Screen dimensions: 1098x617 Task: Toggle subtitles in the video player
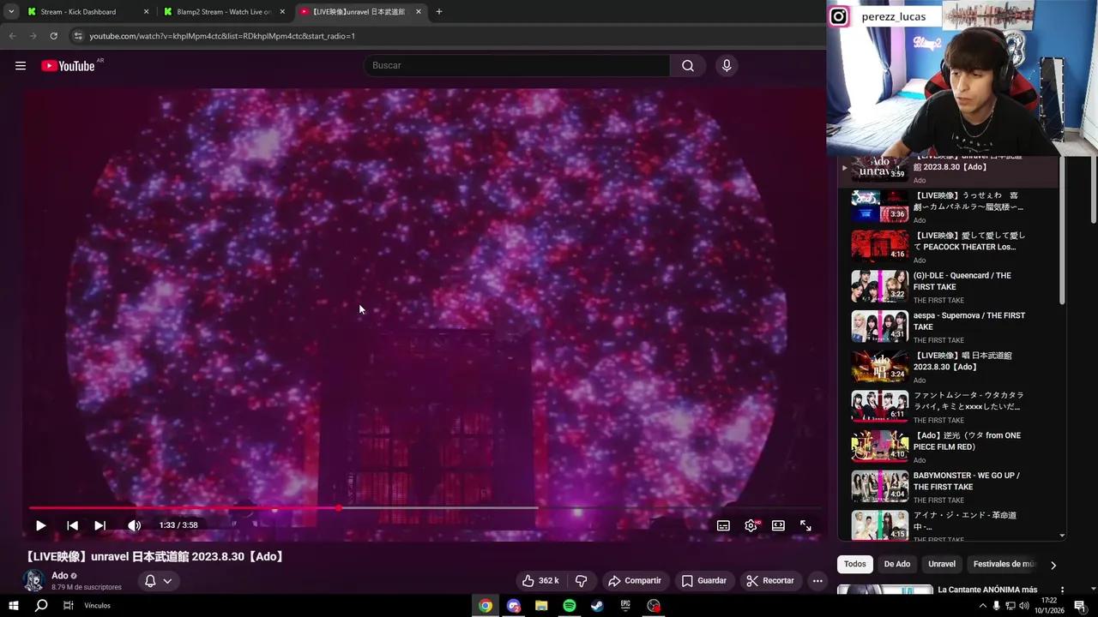(723, 525)
